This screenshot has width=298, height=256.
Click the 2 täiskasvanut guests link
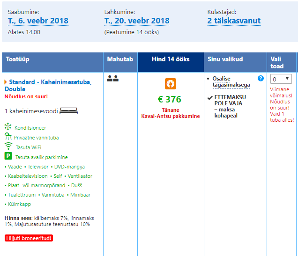234,21
